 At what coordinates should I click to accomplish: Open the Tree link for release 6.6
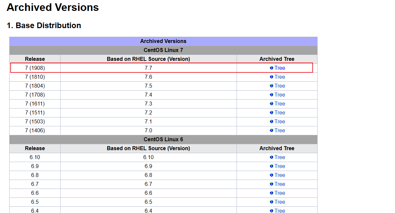click(x=280, y=193)
